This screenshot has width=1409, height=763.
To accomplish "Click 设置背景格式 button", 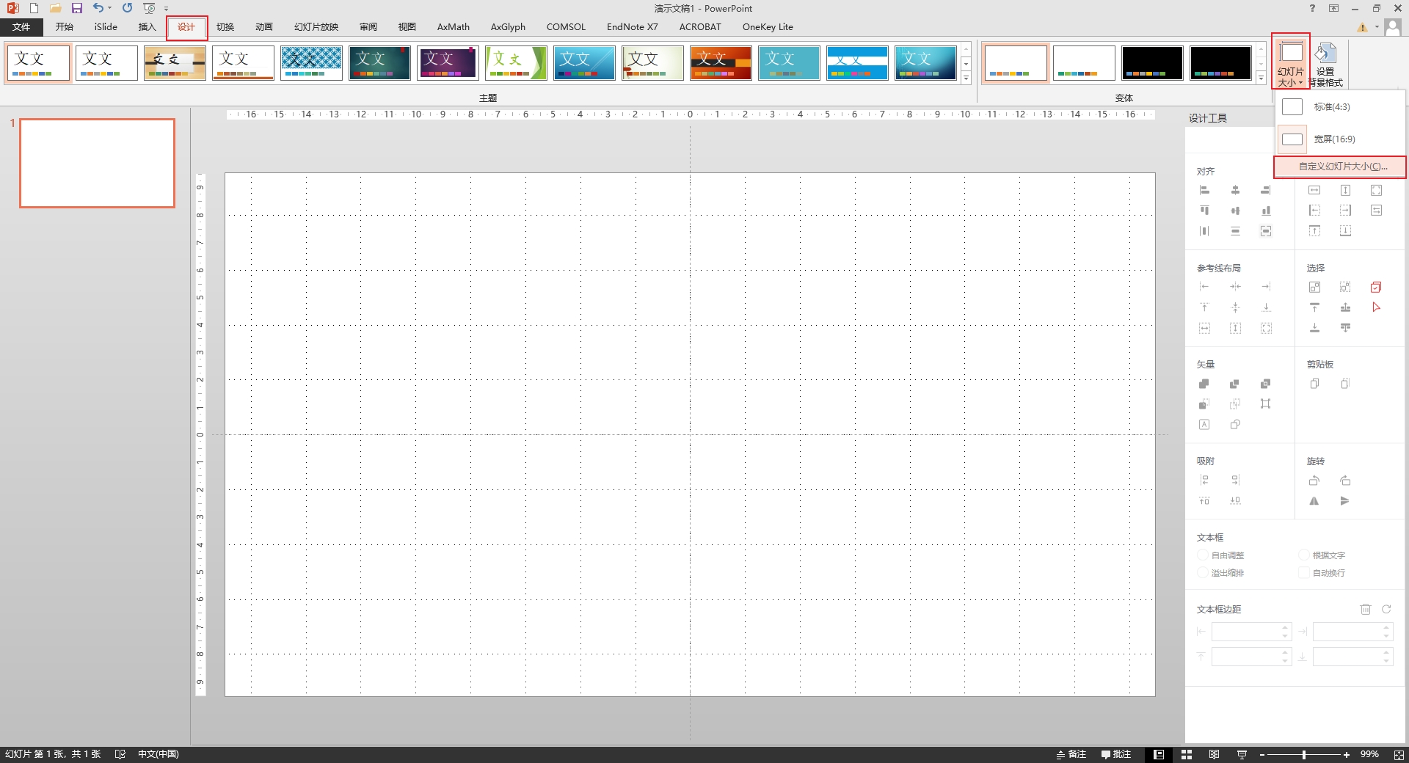I will (x=1325, y=65).
